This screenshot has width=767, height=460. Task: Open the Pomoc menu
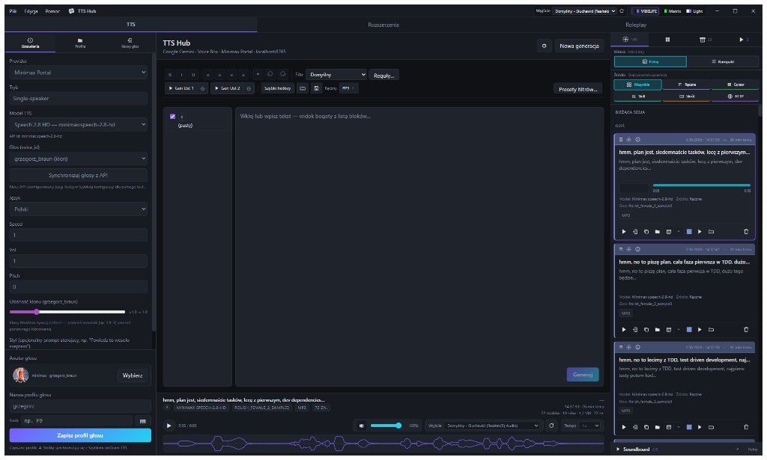pos(52,10)
